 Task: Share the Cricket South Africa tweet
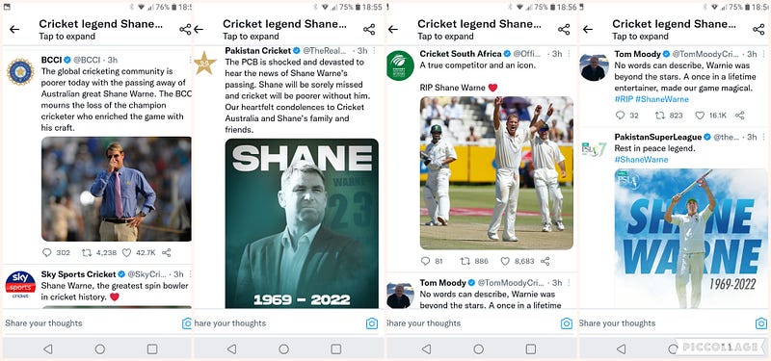[545, 261]
